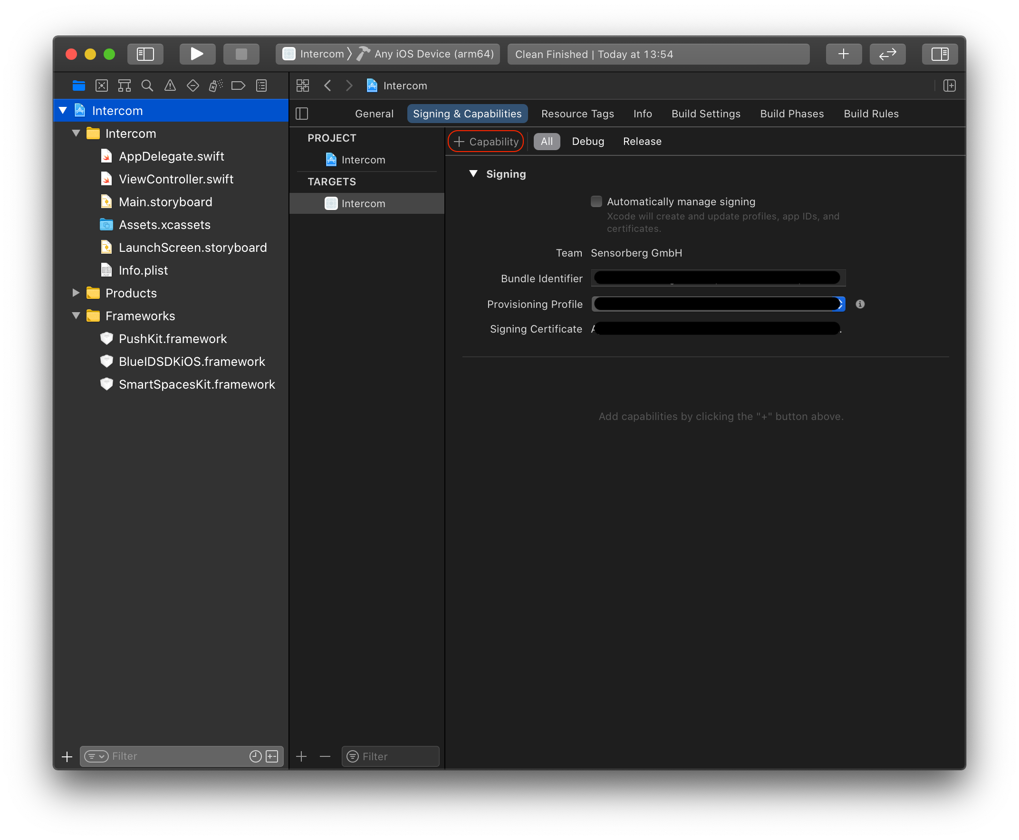Click the targets Filter field
The image size is (1019, 840).
[390, 756]
